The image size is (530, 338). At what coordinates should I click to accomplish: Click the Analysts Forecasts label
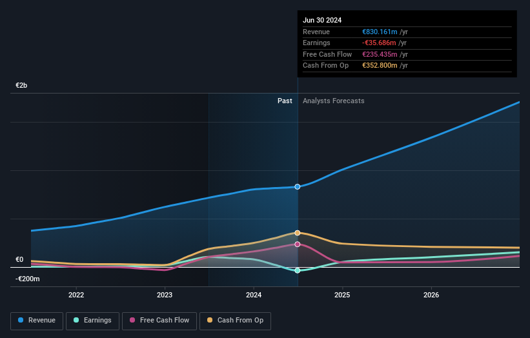pos(333,101)
